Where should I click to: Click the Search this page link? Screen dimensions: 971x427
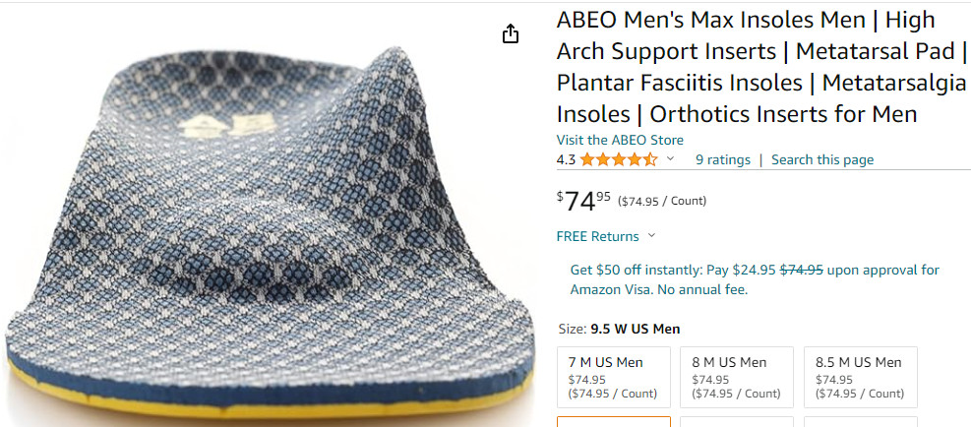click(821, 159)
